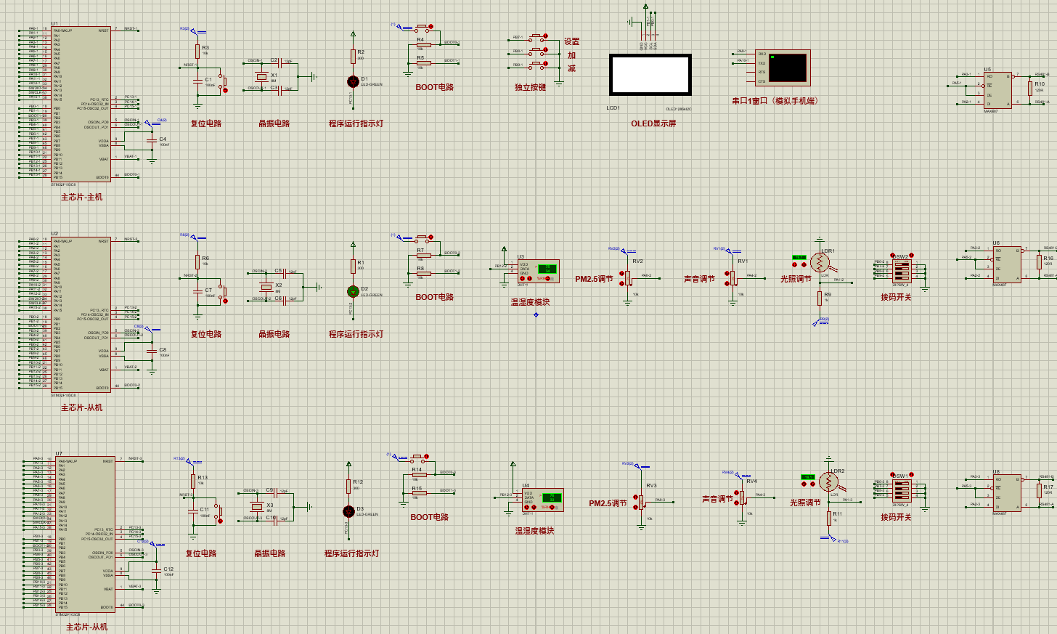The width and height of the screenshot is (1057, 634).
Task: Toggle the BOOT switch above R14
Action: pyautogui.click(x=420, y=458)
